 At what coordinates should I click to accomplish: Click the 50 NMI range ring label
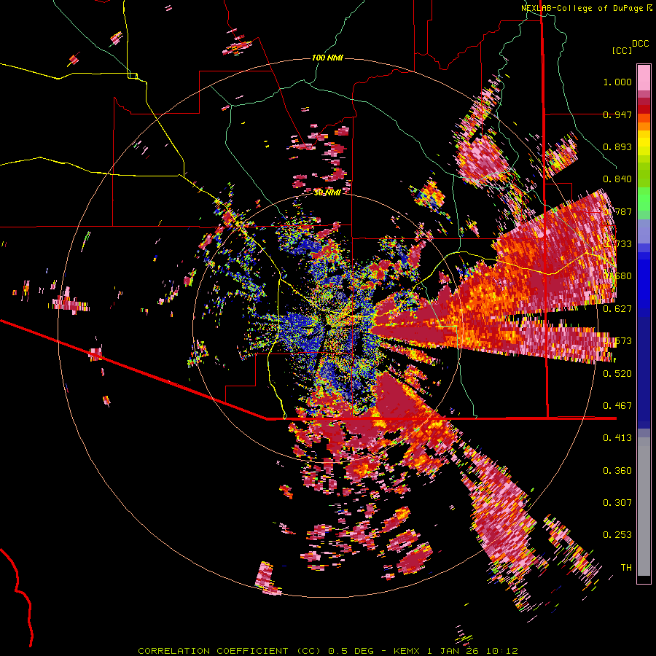(x=327, y=192)
